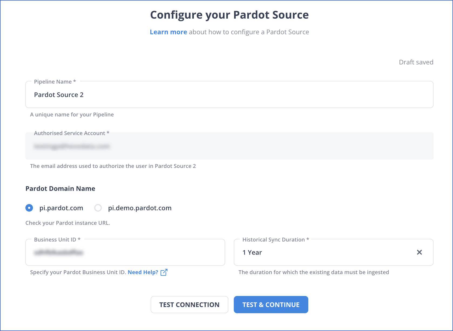Click the duration ingestion hint text
453x331 pixels.
314,272
